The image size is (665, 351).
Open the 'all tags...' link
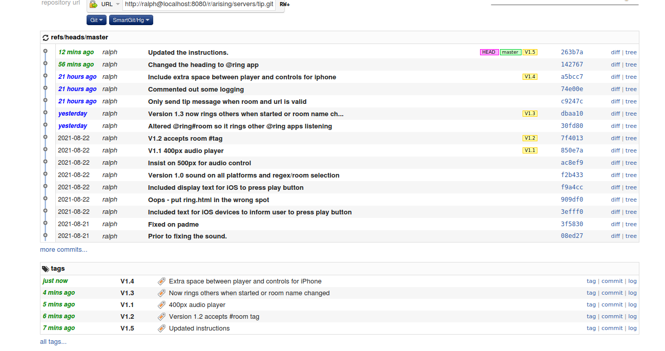click(x=53, y=342)
